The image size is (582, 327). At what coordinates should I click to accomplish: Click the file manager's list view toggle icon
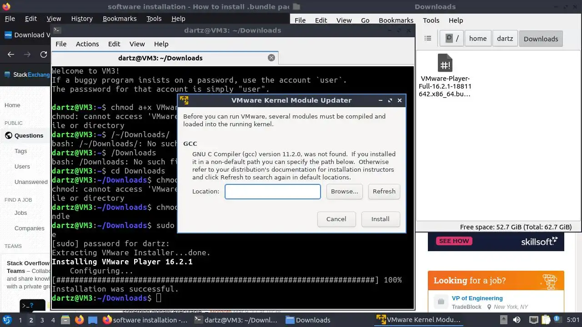point(427,39)
